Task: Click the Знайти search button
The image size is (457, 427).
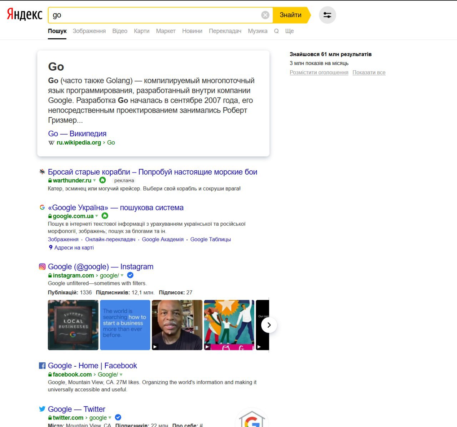Action: pyautogui.click(x=291, y=15)
